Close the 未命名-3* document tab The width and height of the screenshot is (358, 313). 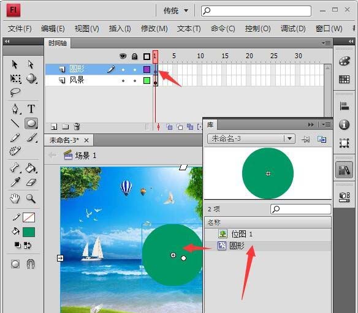[86, 140]
